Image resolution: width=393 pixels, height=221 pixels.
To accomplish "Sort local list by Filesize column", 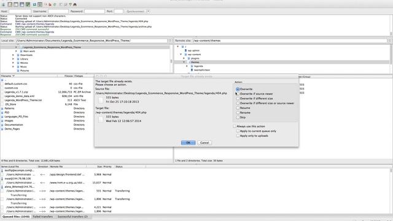I will pyautogui.click(x=66, y=76).
